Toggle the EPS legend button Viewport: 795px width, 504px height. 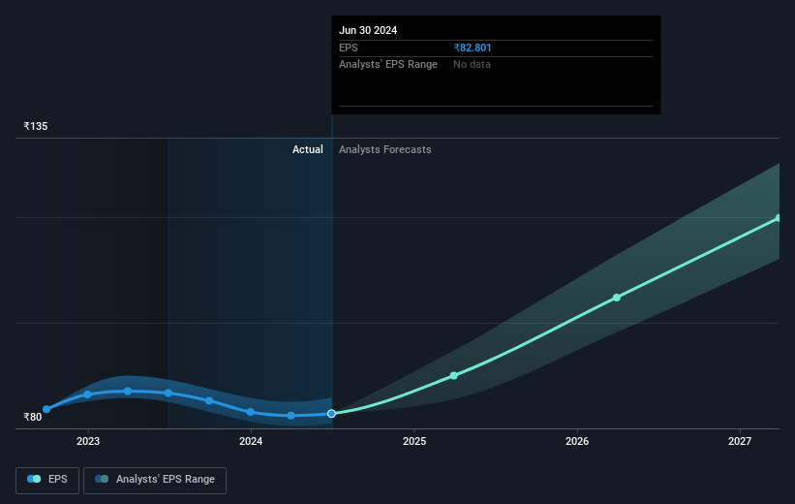click(x=47, y=480)
